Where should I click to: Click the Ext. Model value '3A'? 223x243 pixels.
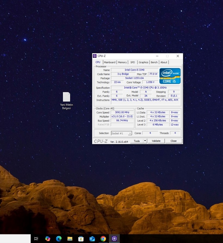pos(146,96)
